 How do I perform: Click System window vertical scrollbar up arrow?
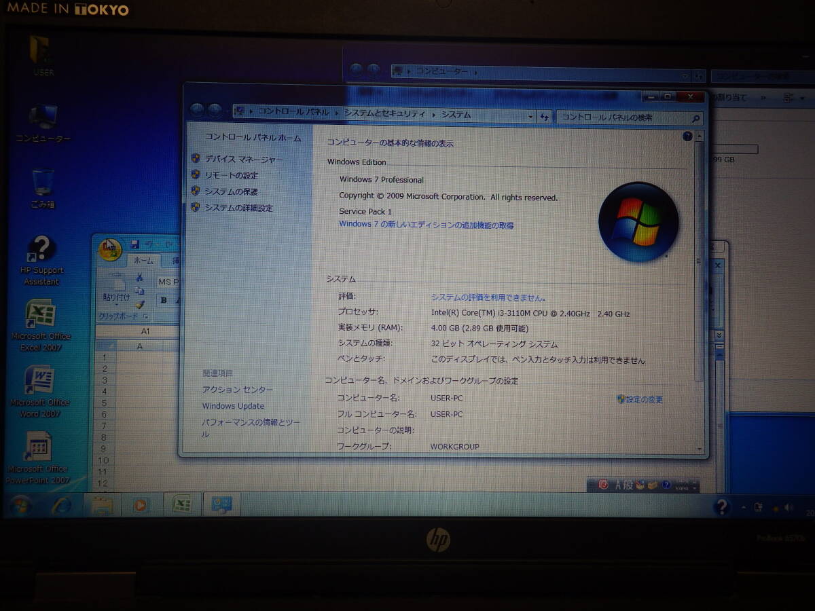[x=700, y=137]
